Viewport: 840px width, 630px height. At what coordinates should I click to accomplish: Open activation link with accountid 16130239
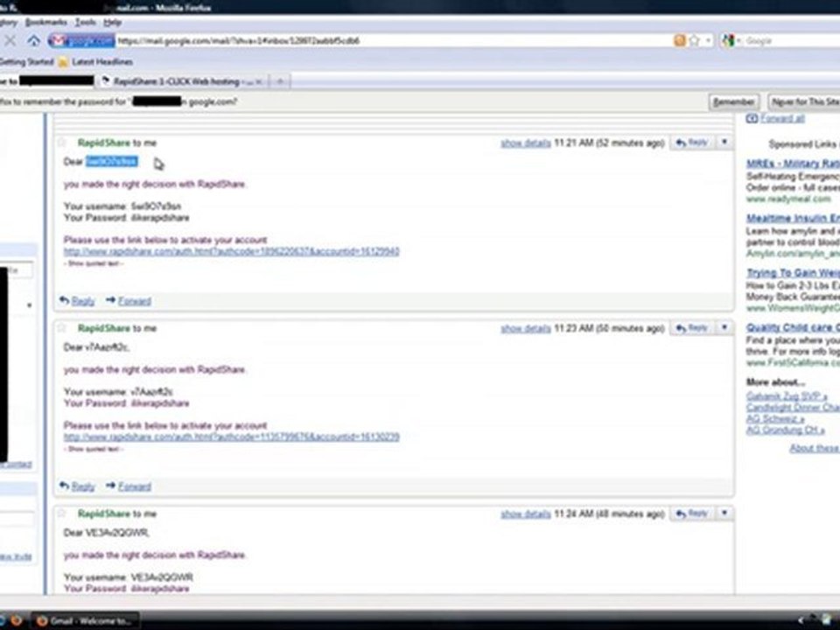click(231, 437)
